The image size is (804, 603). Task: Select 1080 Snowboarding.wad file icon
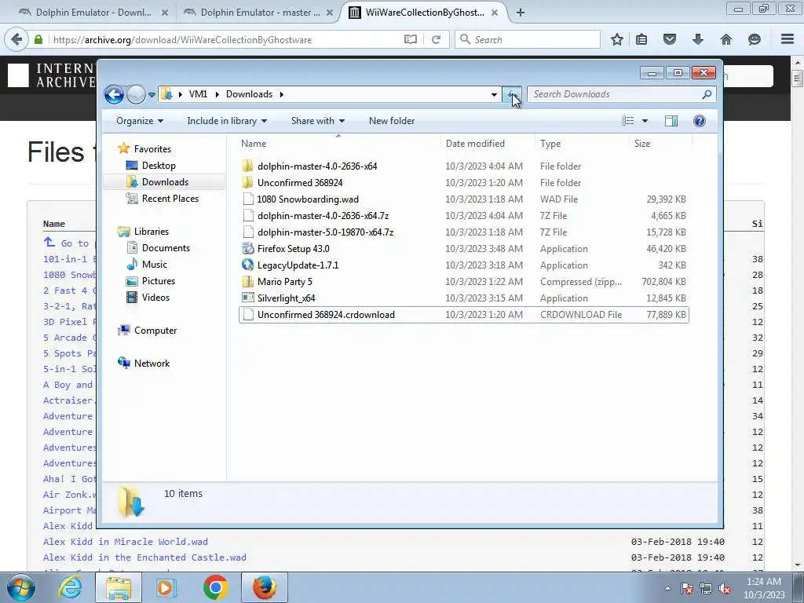pyautogui.click(x=248, y=199)
